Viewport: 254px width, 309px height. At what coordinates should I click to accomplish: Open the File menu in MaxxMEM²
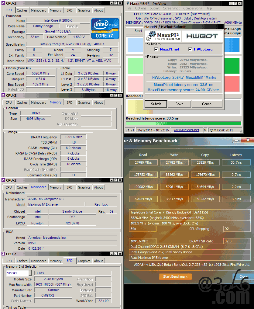click(x=129, y=8)
